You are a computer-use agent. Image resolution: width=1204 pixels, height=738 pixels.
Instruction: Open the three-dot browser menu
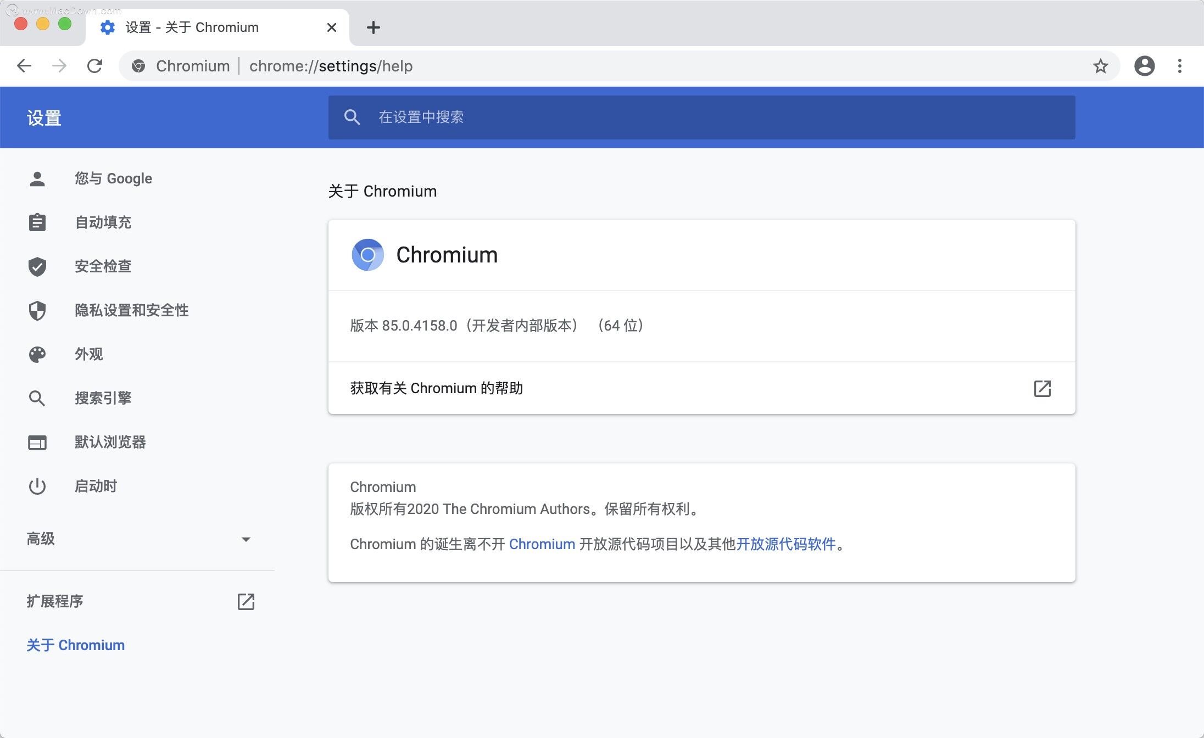click(x=1180, y=66)
